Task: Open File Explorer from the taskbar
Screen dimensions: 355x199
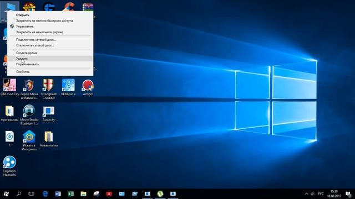Action: coord(83,194)
